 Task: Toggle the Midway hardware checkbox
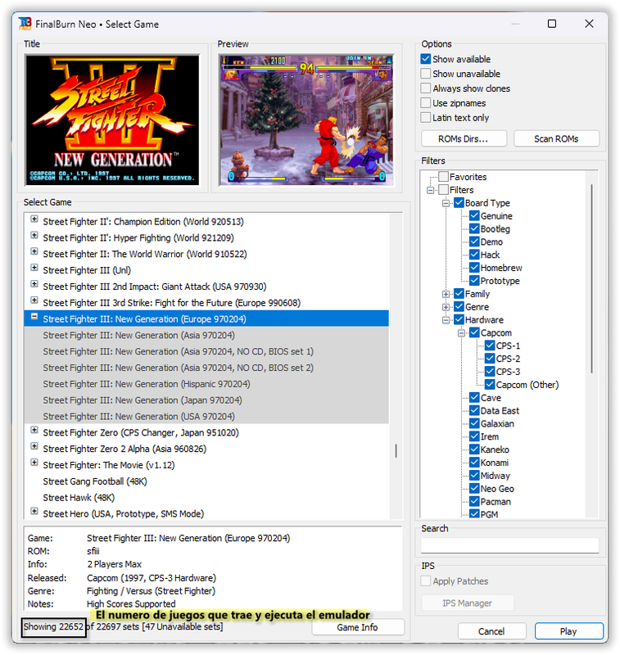point(474,476)
